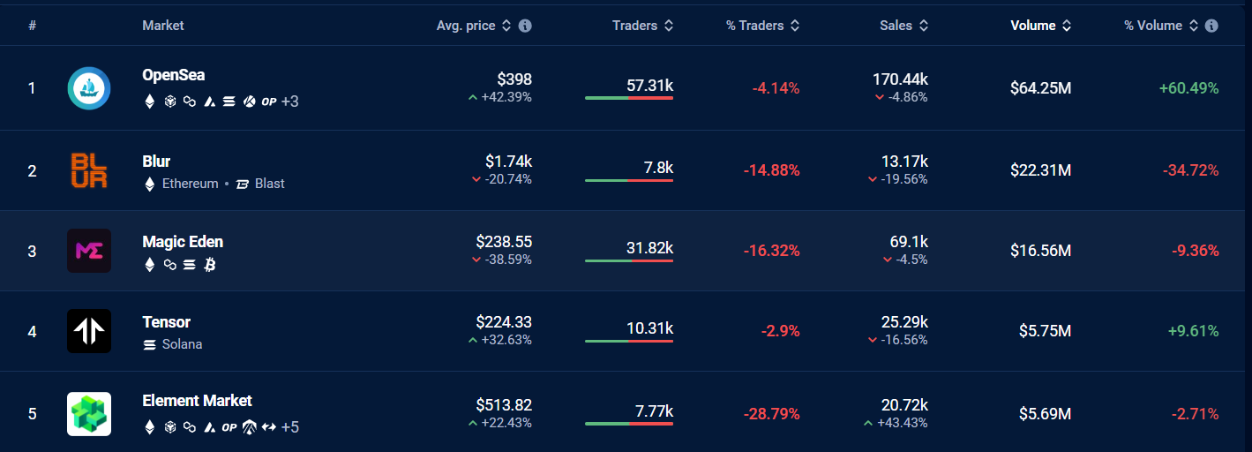Click the Tensor logo icon
The width and height of the screenshot is (1252, 452).
pos(88,331)
